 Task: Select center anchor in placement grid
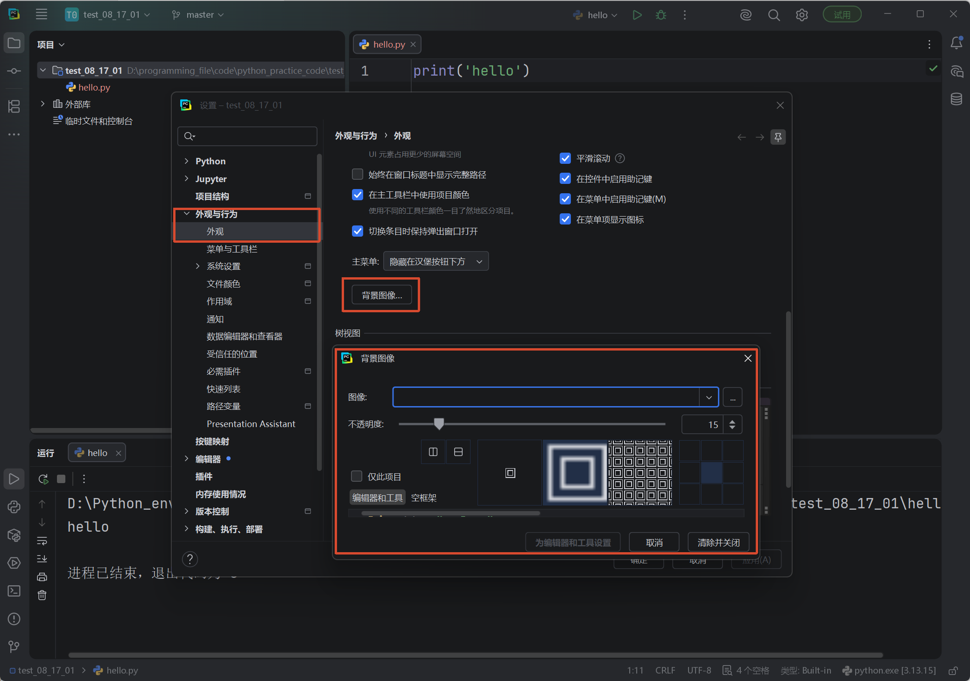point(711,472)
